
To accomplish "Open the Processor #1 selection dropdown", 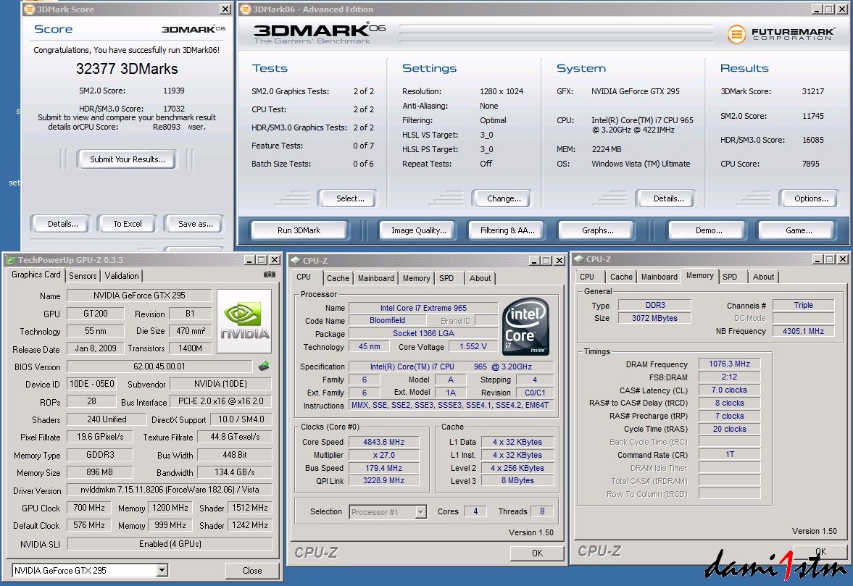I will 420,511.
